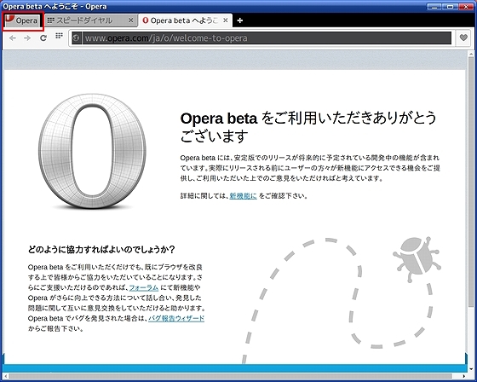Open the フォーラム link
477x382 pixels.
pos(144,287)
